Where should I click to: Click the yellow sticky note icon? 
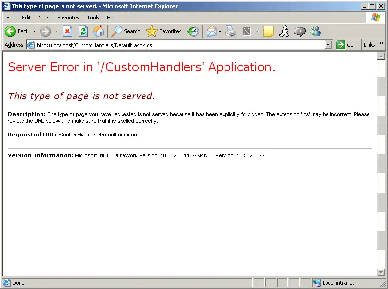pyautogui.click(x=268, y=31)
